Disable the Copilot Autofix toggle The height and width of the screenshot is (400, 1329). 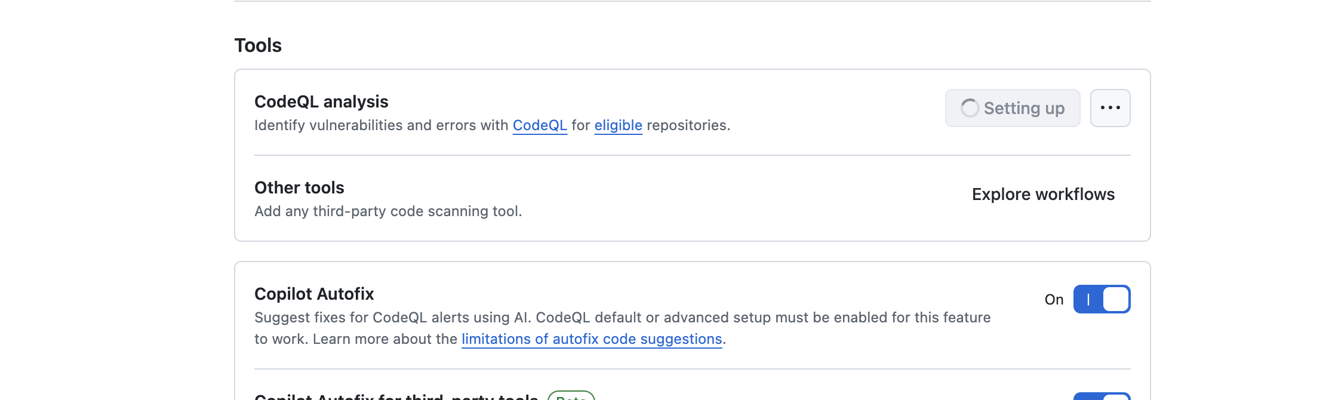click(x=1102, y=299)
